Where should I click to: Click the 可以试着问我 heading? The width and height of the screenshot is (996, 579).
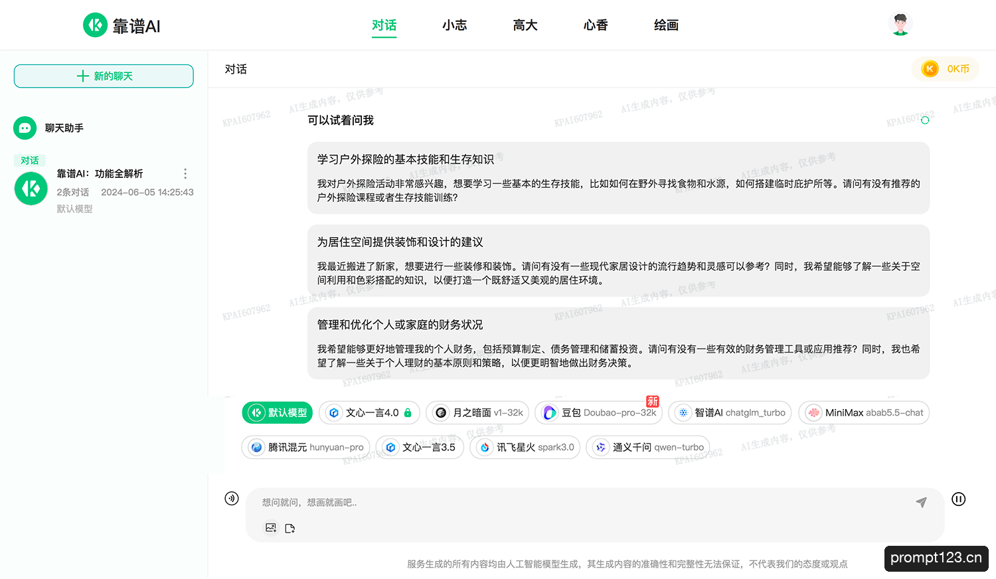[341, 120]
